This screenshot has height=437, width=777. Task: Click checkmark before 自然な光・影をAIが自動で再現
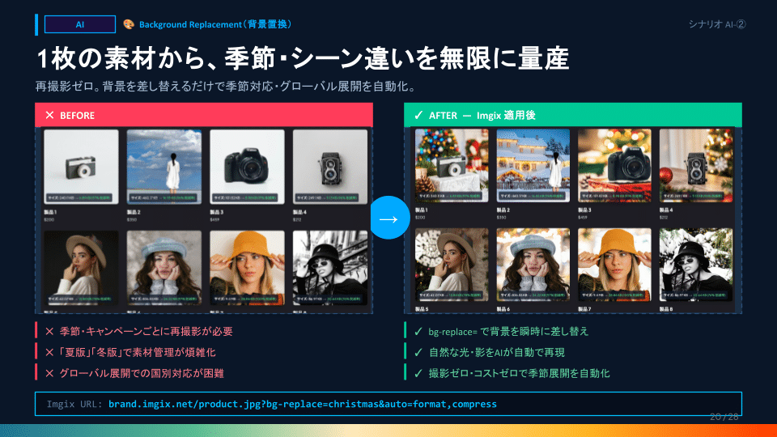[418, 352]
